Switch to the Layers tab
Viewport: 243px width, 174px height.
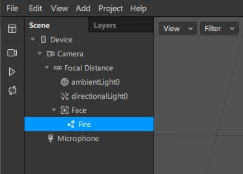pyautogui.click(x=105, y=25)
